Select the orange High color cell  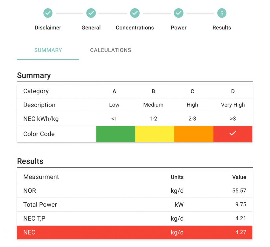(x=194, y=134)
